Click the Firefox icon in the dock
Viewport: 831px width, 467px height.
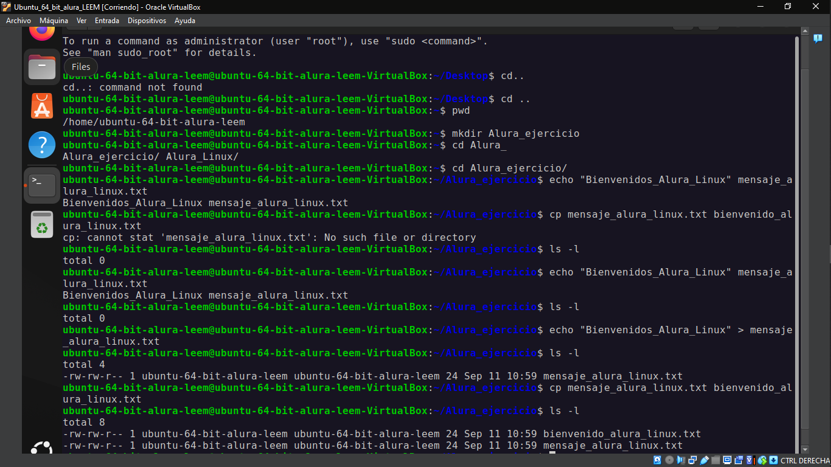pyautogui.click(x=42, y=32)
